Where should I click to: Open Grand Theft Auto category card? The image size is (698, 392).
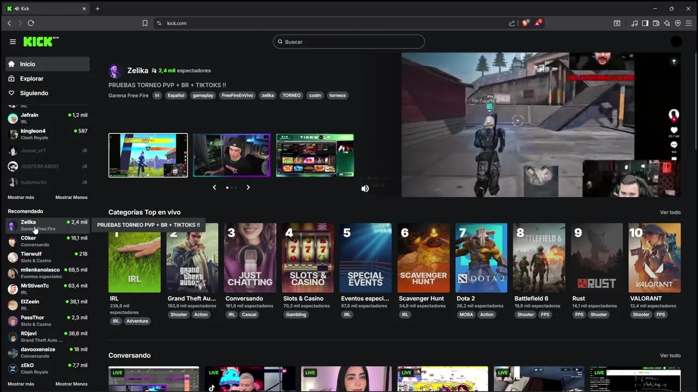click(x=192, y=258)
